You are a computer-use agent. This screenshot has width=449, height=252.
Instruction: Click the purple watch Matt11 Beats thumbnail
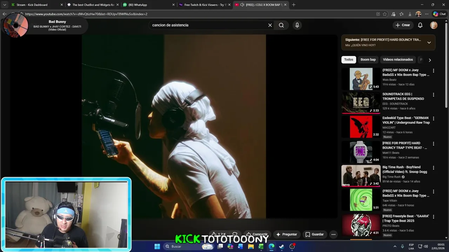point(361,152)
